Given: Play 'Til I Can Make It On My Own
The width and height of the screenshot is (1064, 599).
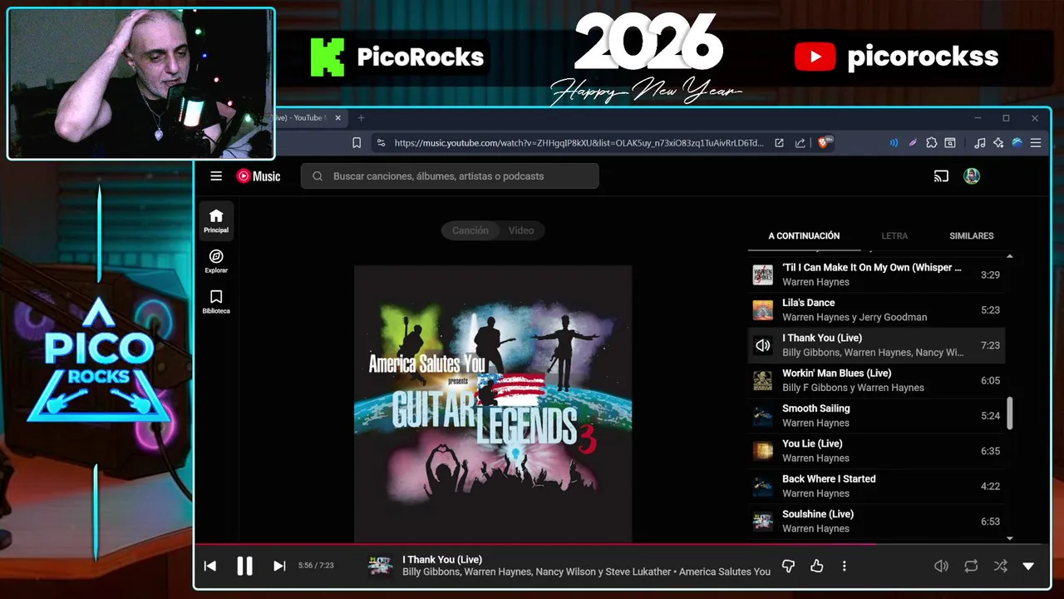Looking at the screenshot, I should pyautogui.click(x=876, y=275).
